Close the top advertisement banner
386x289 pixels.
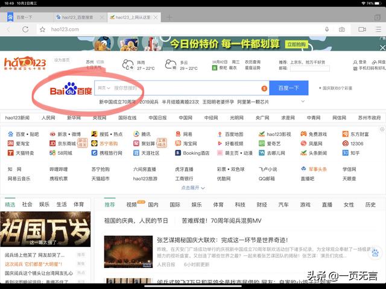click(382, 48)
